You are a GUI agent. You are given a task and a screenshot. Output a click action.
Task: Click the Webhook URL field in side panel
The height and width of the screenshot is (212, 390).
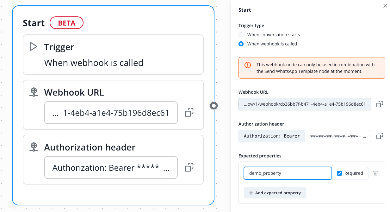point(305,104)
